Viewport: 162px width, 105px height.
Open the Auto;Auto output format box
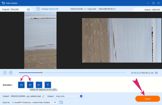coord(69,96)
